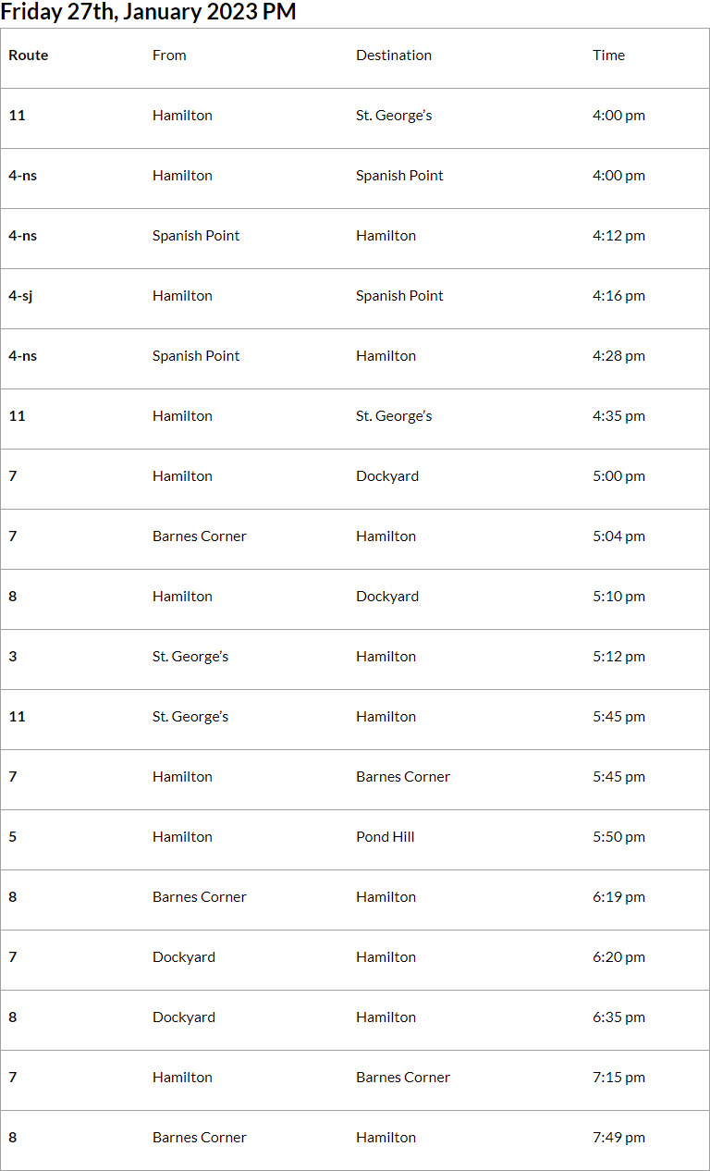
Task: Click the 6:35 pm time cell
Action: 618,1017
